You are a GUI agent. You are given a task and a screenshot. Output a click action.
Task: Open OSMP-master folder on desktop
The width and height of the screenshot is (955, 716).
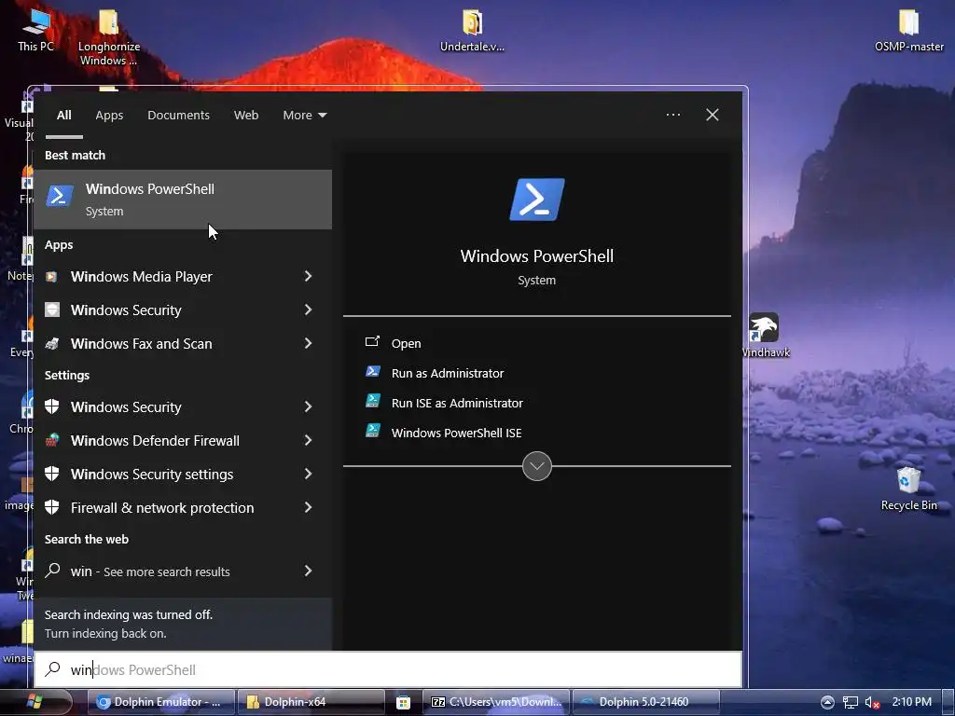(908, 31)
